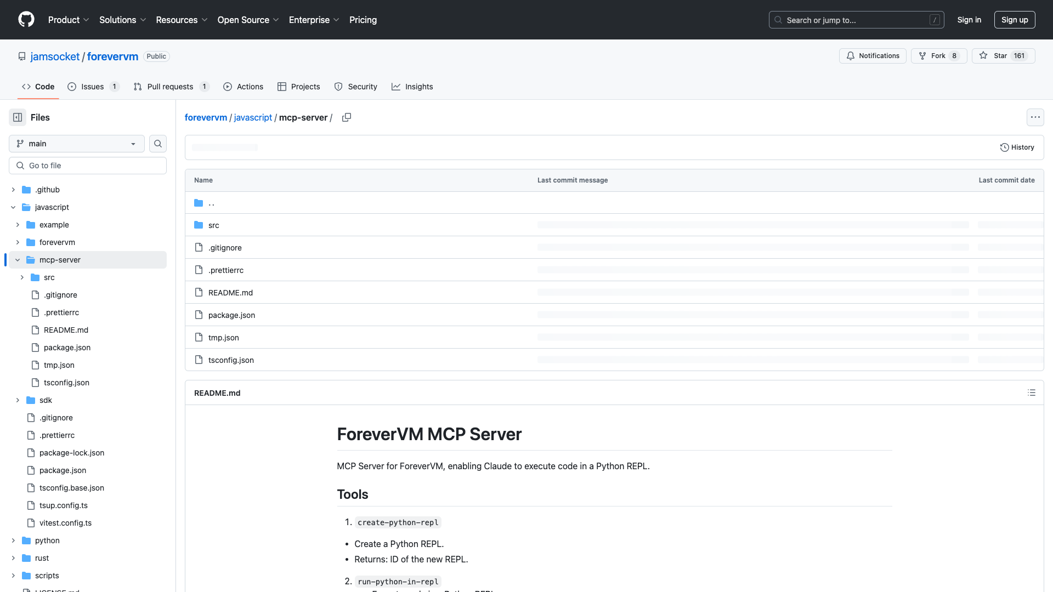Click the GitHub logo
The width and height of the screenshot is (1053, 592).
pyautogui.click(x=26, y=20)
